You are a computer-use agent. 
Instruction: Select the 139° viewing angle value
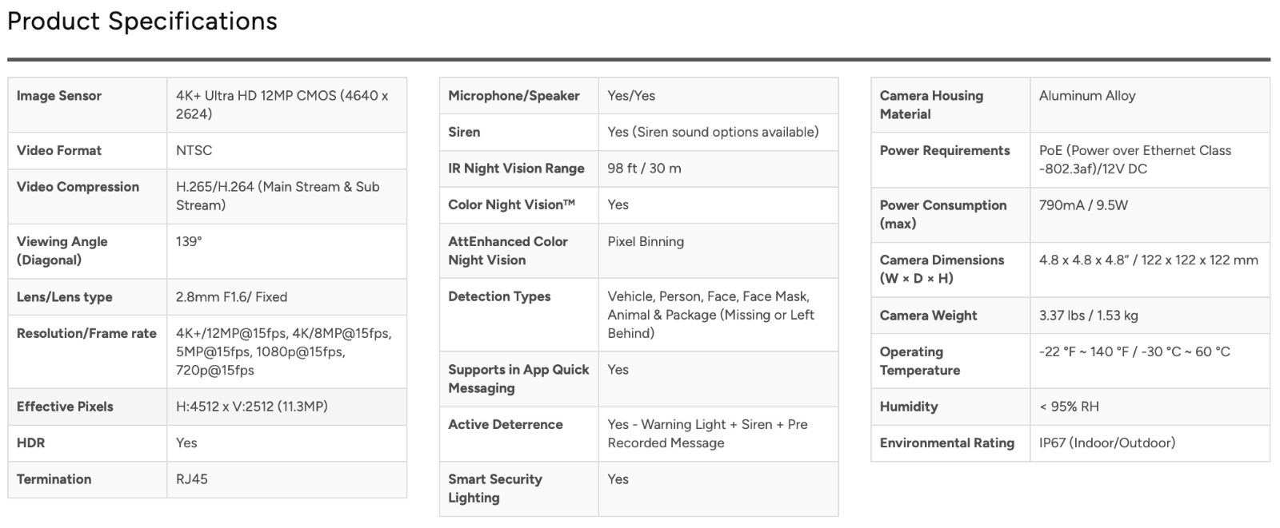tap(189, 241)
